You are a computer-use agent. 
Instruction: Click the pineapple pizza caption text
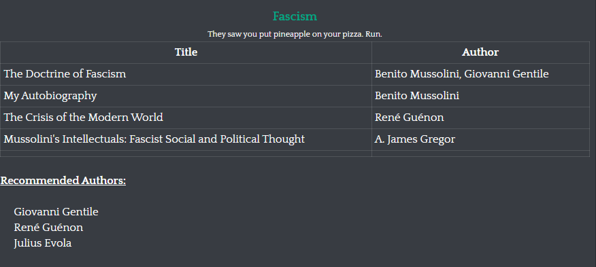click(x=295, y=34)
